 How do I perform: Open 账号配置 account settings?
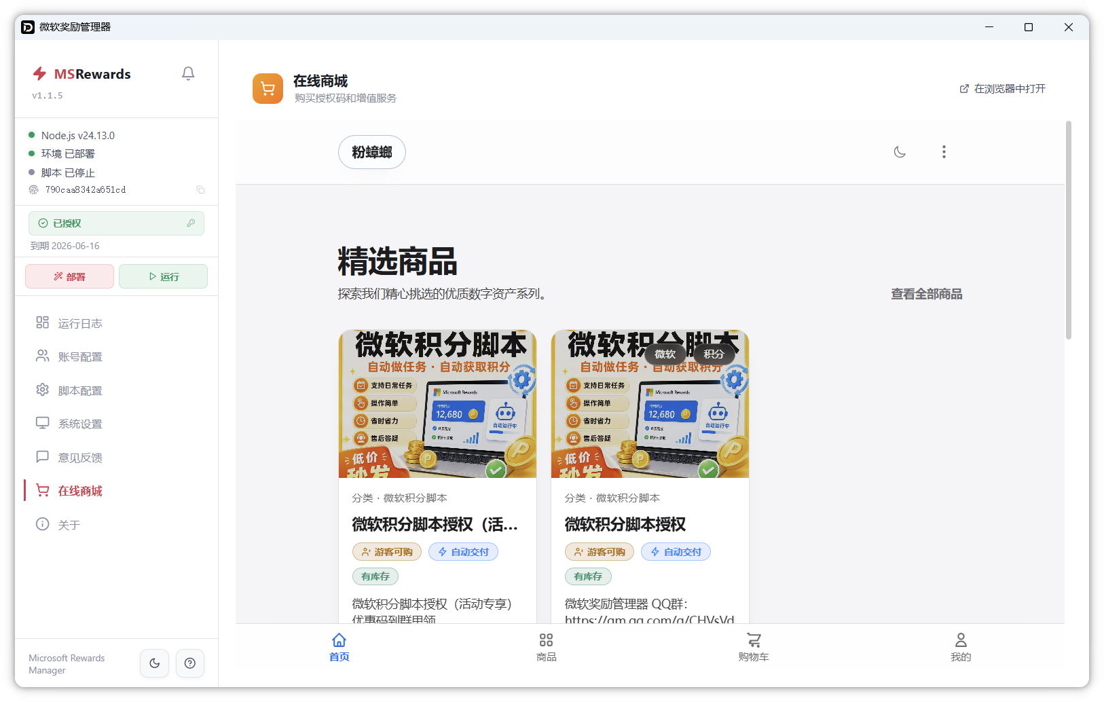pos(116,356)
